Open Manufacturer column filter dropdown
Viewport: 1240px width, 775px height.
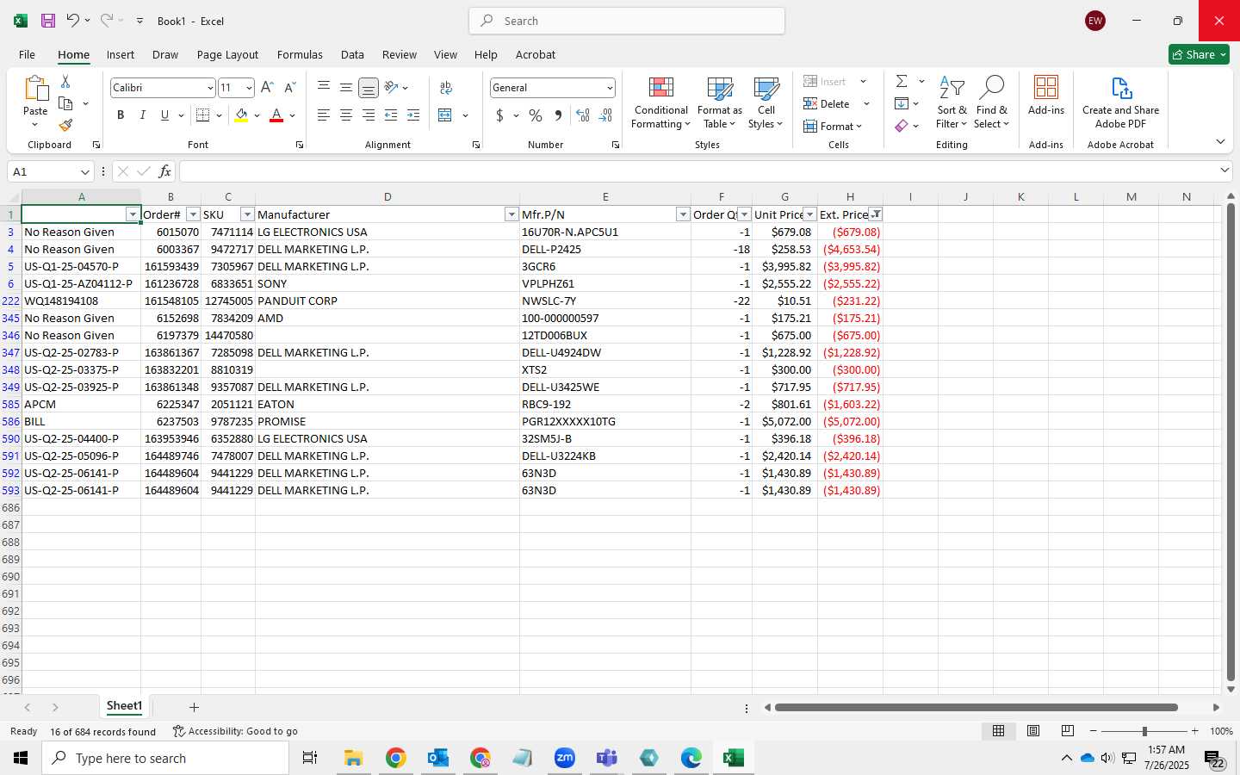512,214
